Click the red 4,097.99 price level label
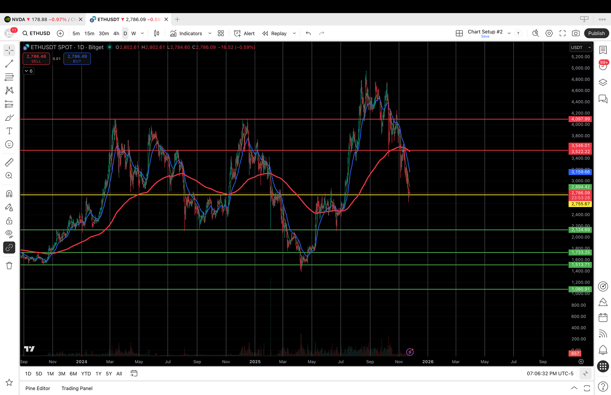Screen dimensions: 611x395 [580, 119]
